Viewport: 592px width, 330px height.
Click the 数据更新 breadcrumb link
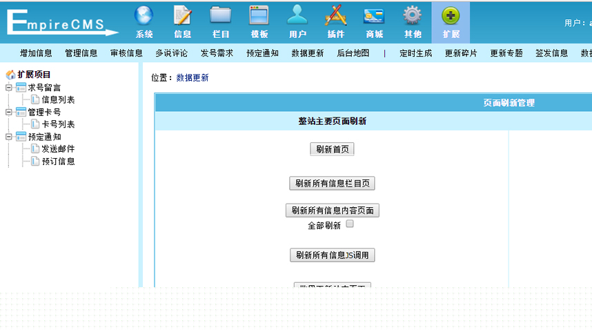click(x=193, y=78)
